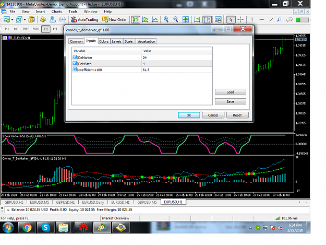Click the green connection status indicator

pyautogui.click(x=302, y=20)
